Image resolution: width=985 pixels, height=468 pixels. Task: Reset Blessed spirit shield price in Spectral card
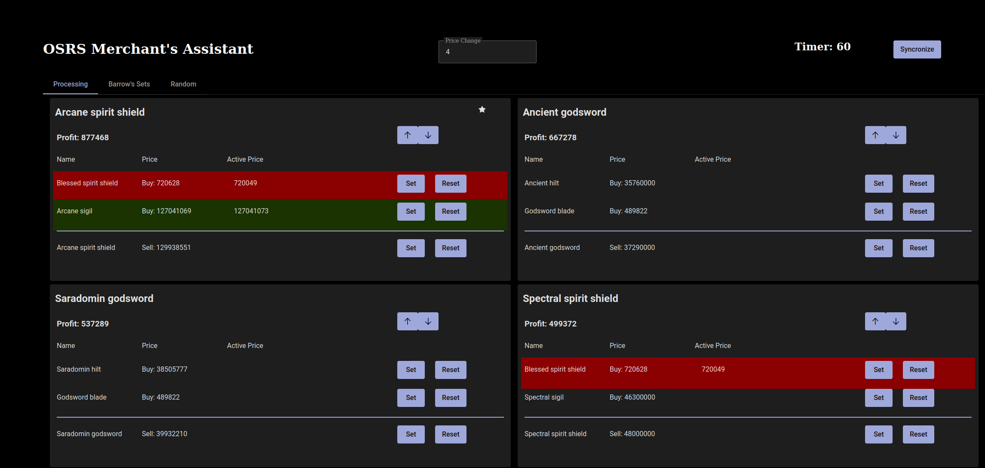click(x=918, y=370)
